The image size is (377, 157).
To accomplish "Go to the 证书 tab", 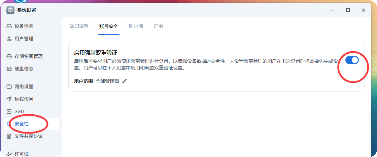I will point(159,26).
